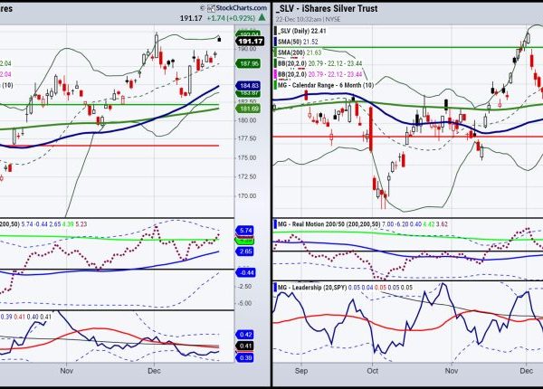Click blue color swatch beside SMA(50)

275,42
